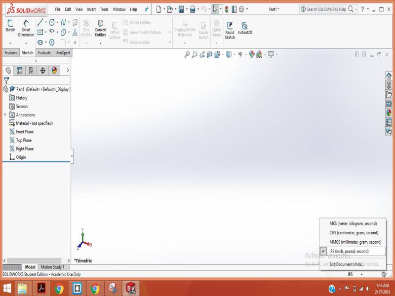The image size is (395, 296).
Task: Select the Smart Dimension tool
Action: pos(26,28)
